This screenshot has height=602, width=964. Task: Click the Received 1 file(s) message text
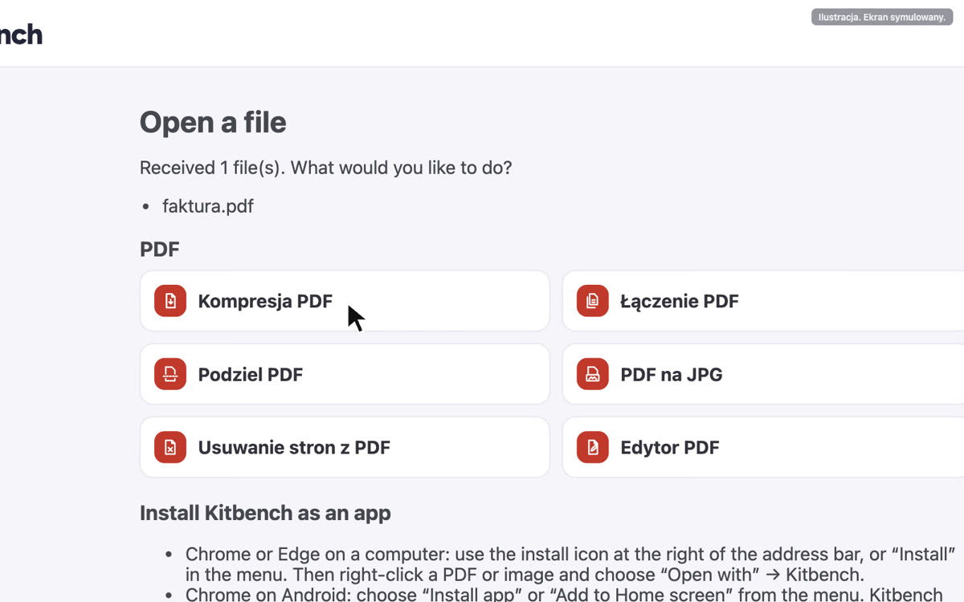click(326, 168)
